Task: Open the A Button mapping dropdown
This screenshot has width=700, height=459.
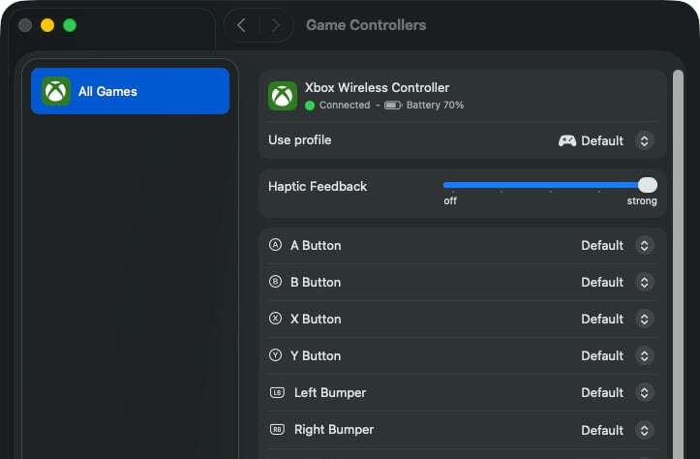Action: pyautogui.click(x=644, y=245)
